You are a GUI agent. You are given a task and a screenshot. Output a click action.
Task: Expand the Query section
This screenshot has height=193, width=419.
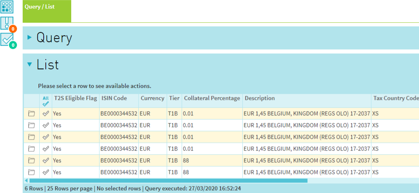click(29, 38)
